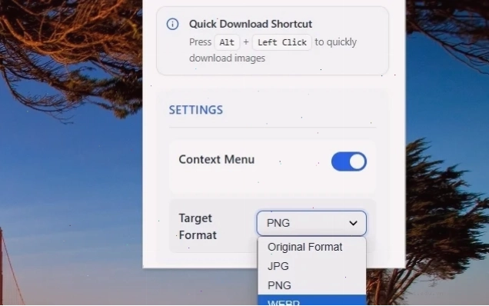Click the Quick Download Shortcut title

[251, 24]
